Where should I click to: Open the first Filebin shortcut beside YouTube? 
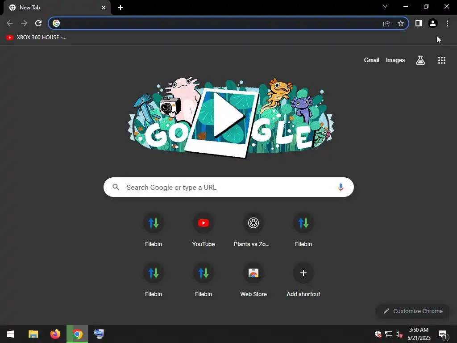coord(154,230)
